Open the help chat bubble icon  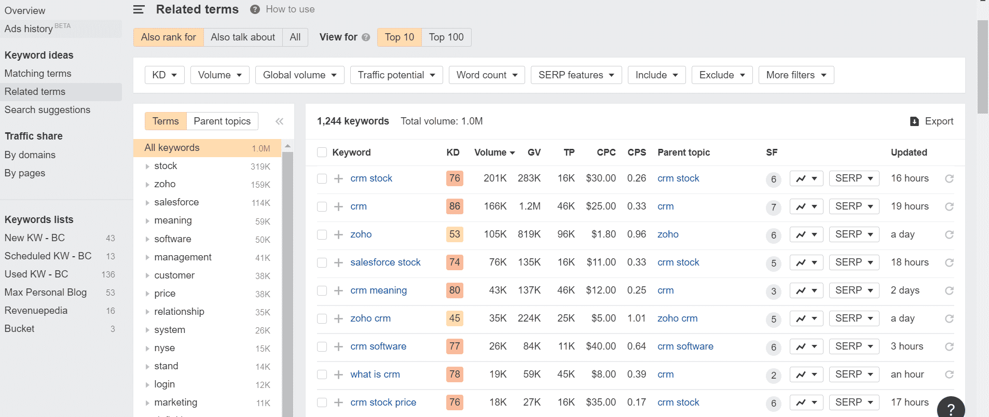[x=951, y=408]
